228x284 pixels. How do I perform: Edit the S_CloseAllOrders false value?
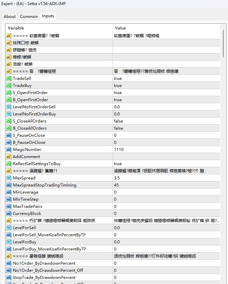pos(166,121)
